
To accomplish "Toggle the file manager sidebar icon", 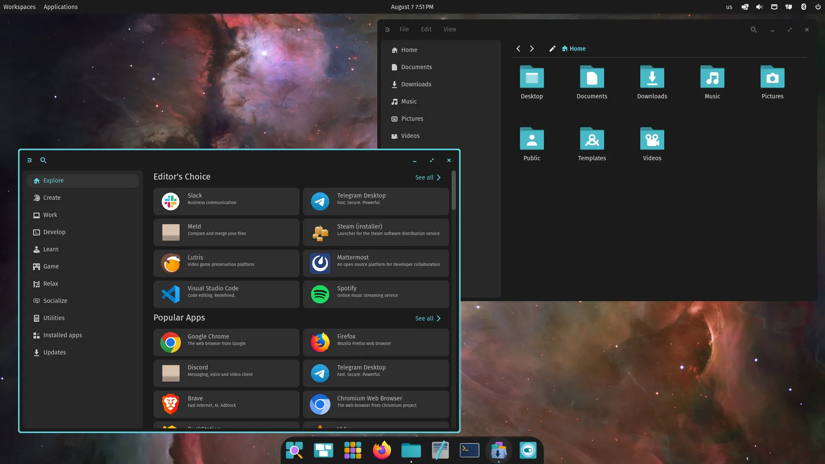I will [x=388, y=30].
